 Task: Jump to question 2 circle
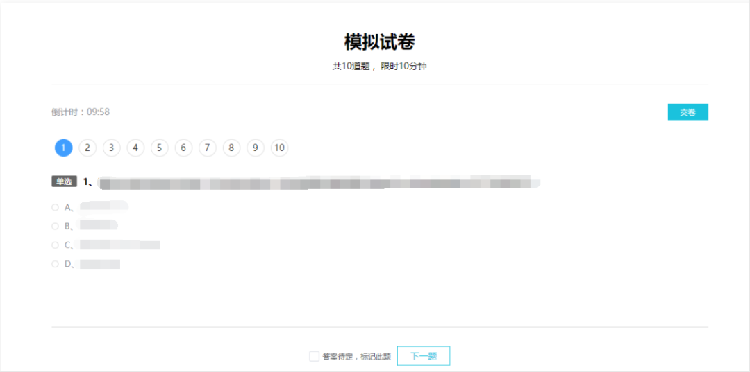pos(87,148)
